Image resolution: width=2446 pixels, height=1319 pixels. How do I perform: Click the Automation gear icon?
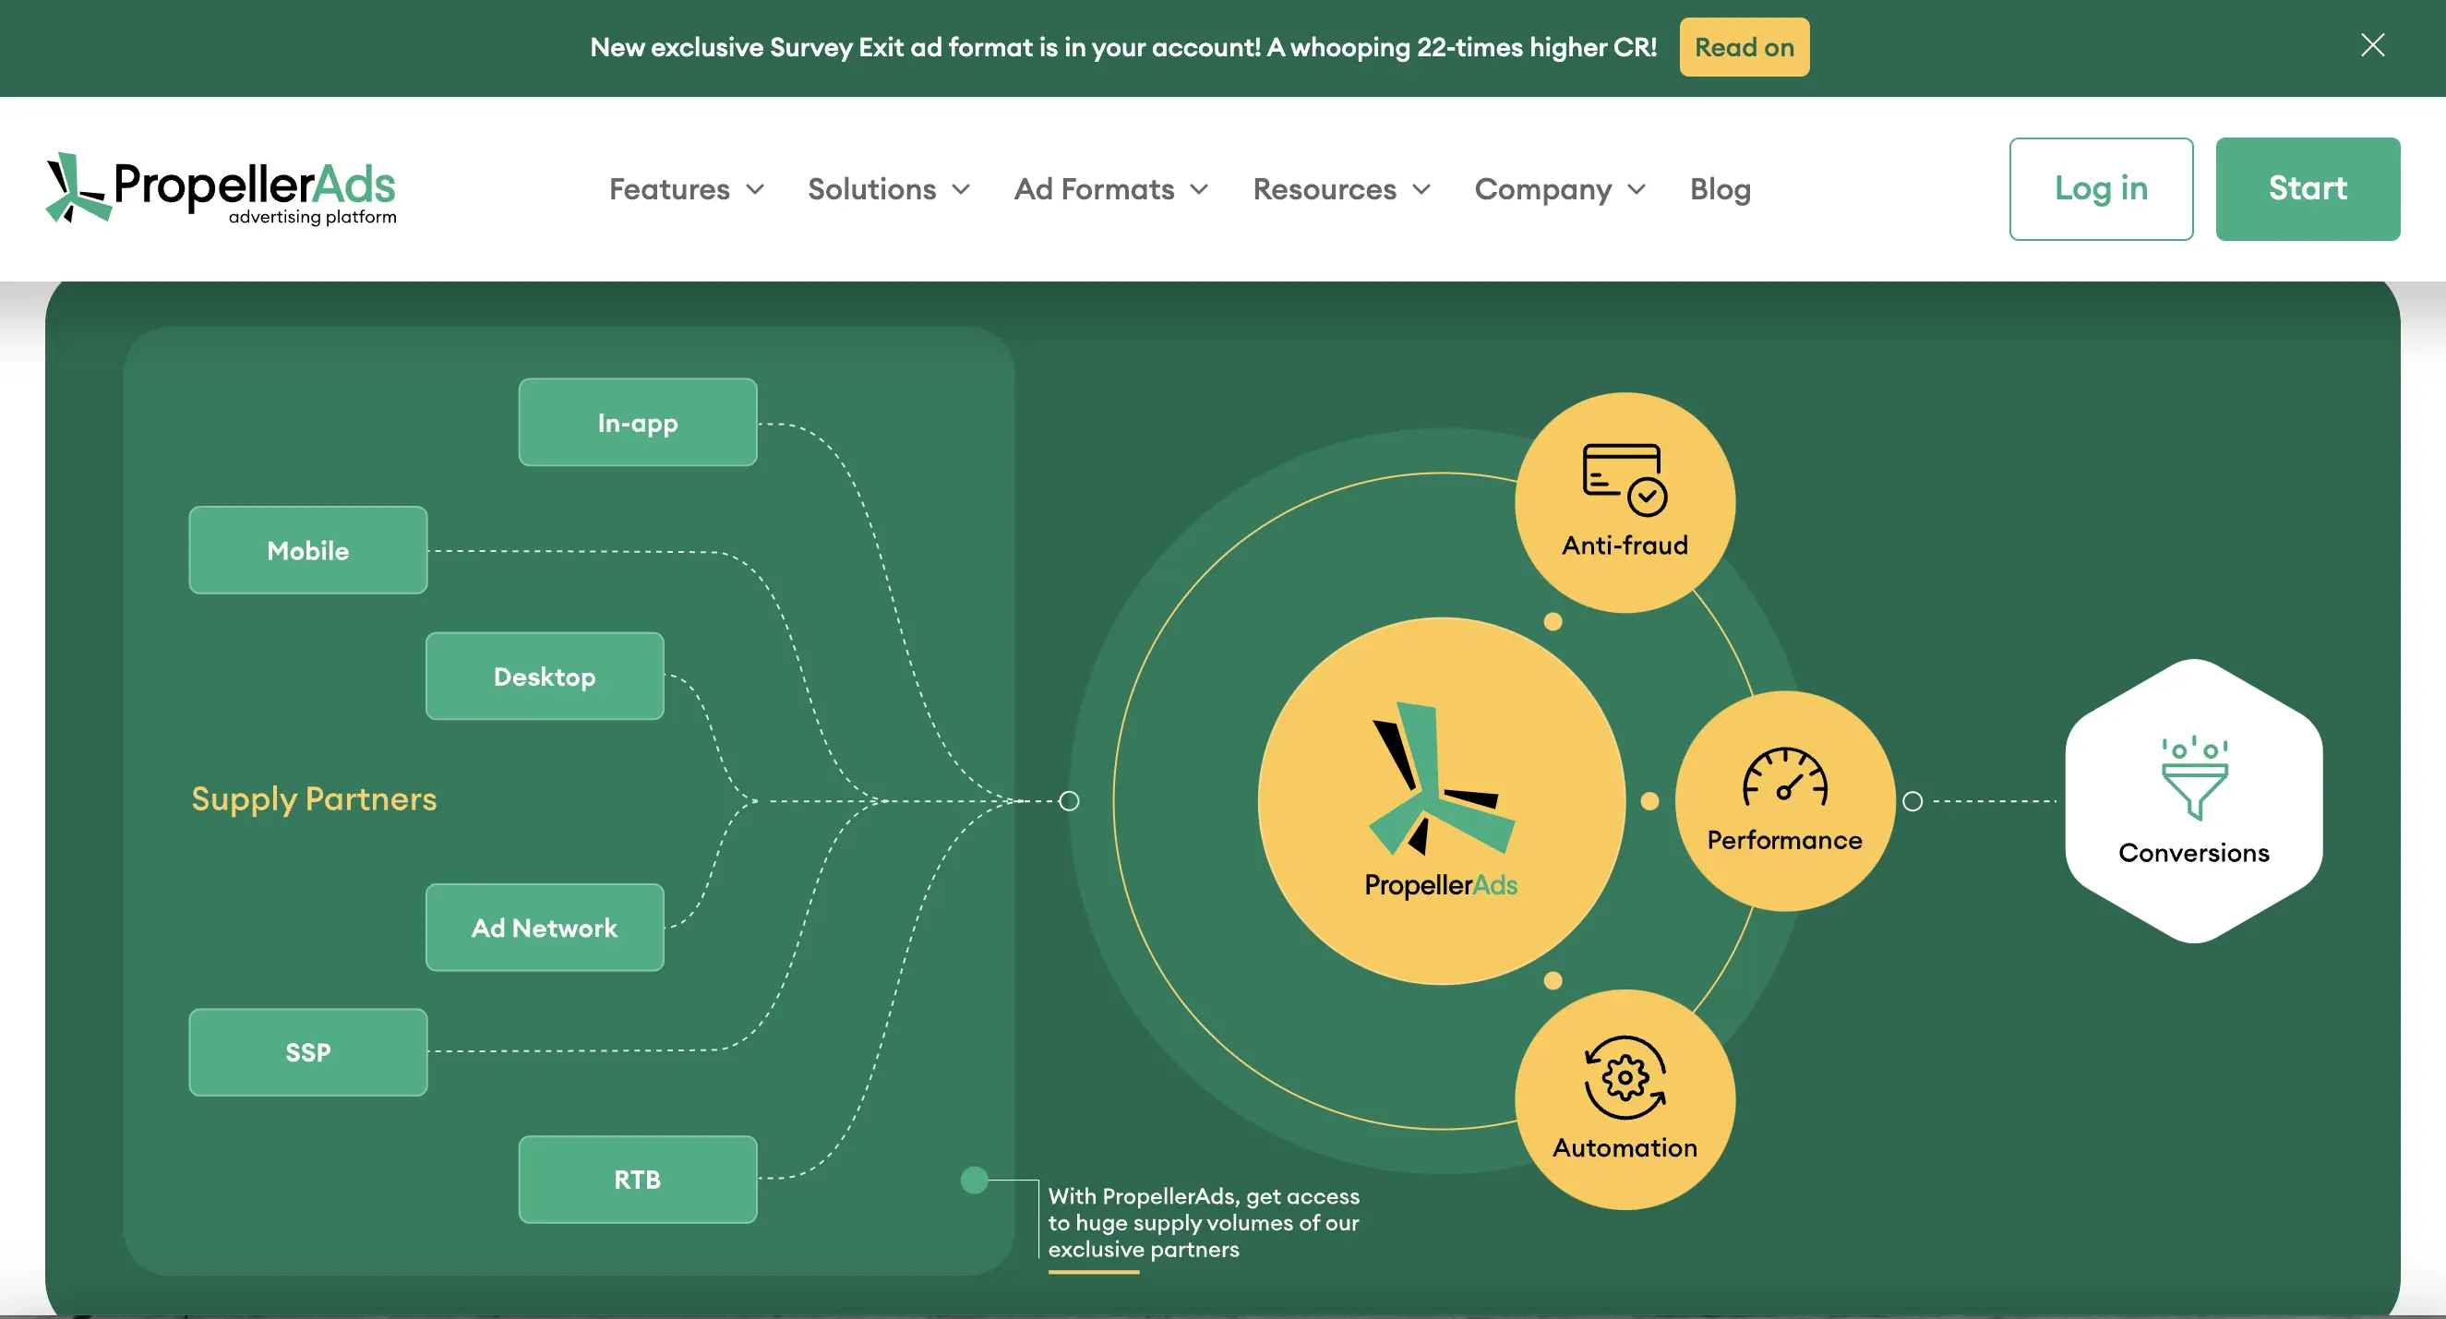(x=1624, y=1078)
